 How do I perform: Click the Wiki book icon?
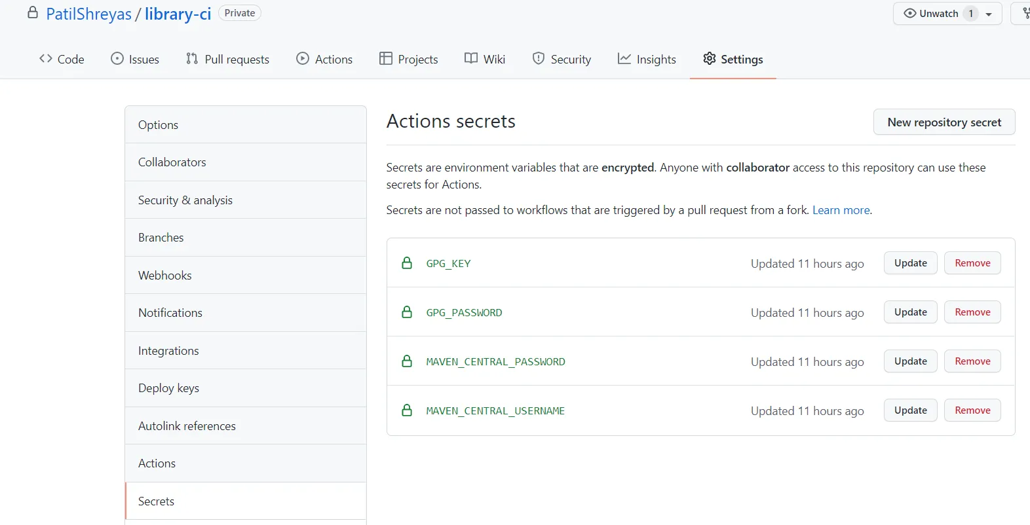[x=471, y=58]
